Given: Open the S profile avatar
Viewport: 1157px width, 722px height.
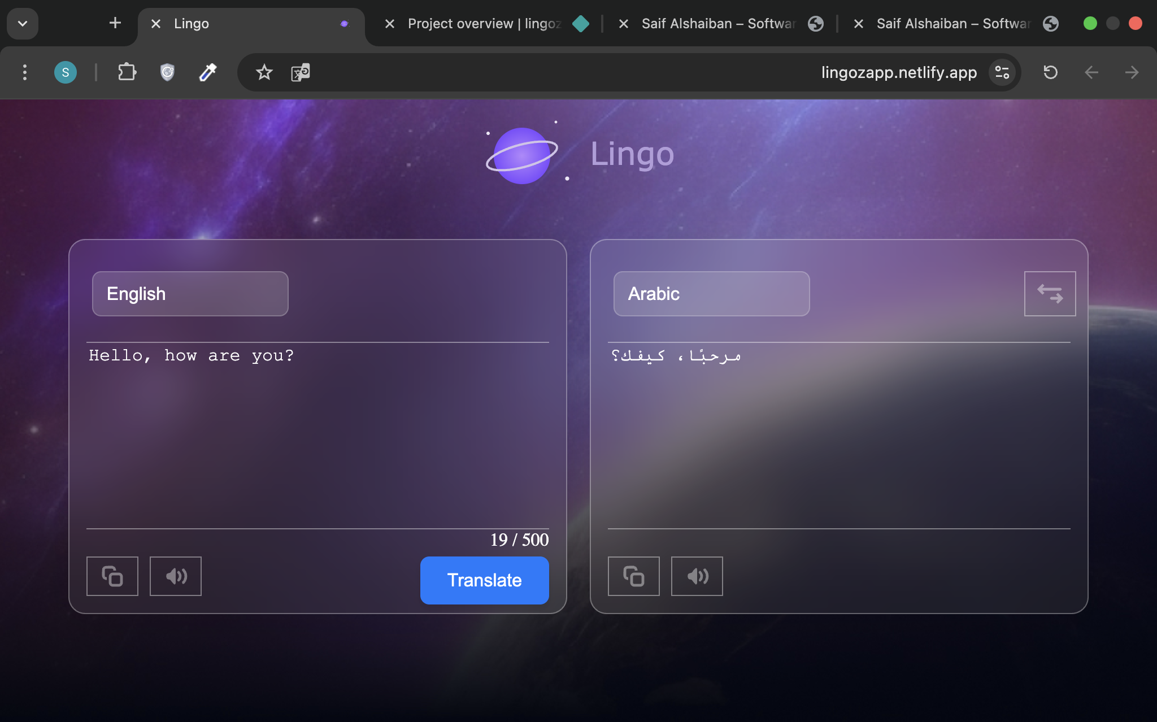Looking at the screenshot, I should point(66,72).
